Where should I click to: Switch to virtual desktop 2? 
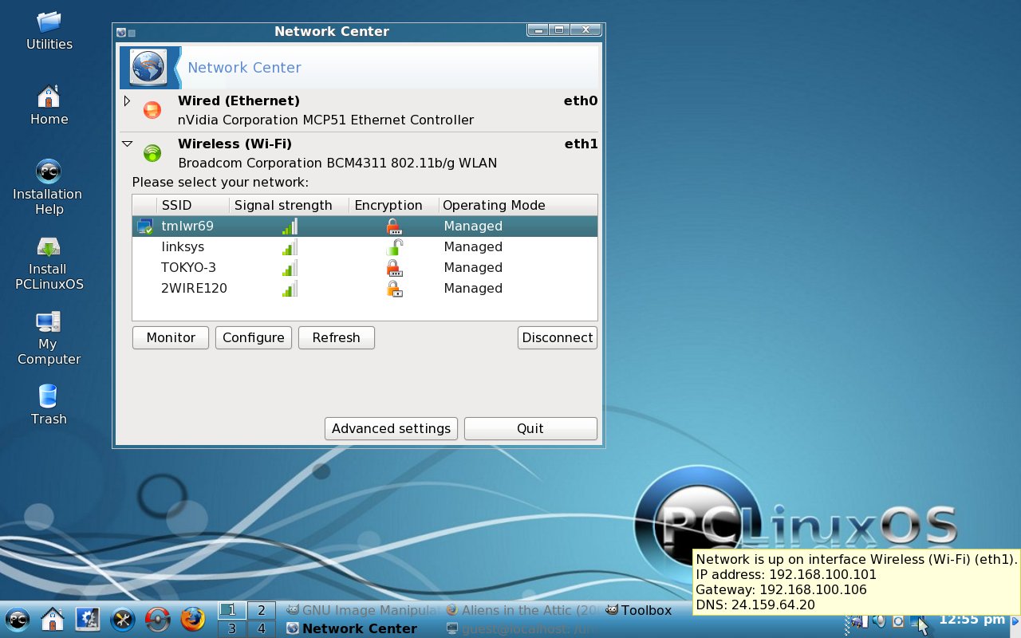262,610
